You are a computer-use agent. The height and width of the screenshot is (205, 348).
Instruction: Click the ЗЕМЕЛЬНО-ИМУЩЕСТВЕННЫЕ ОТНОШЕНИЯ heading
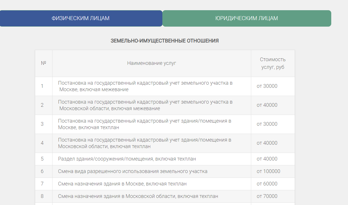point(165,41)
